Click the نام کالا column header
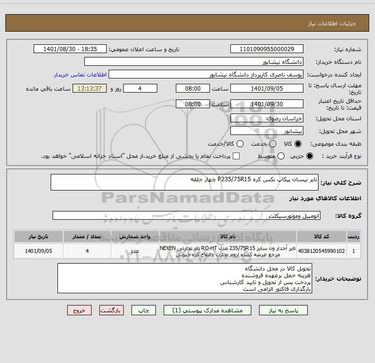This screenshot has width=375, height=363. [228, 236]
